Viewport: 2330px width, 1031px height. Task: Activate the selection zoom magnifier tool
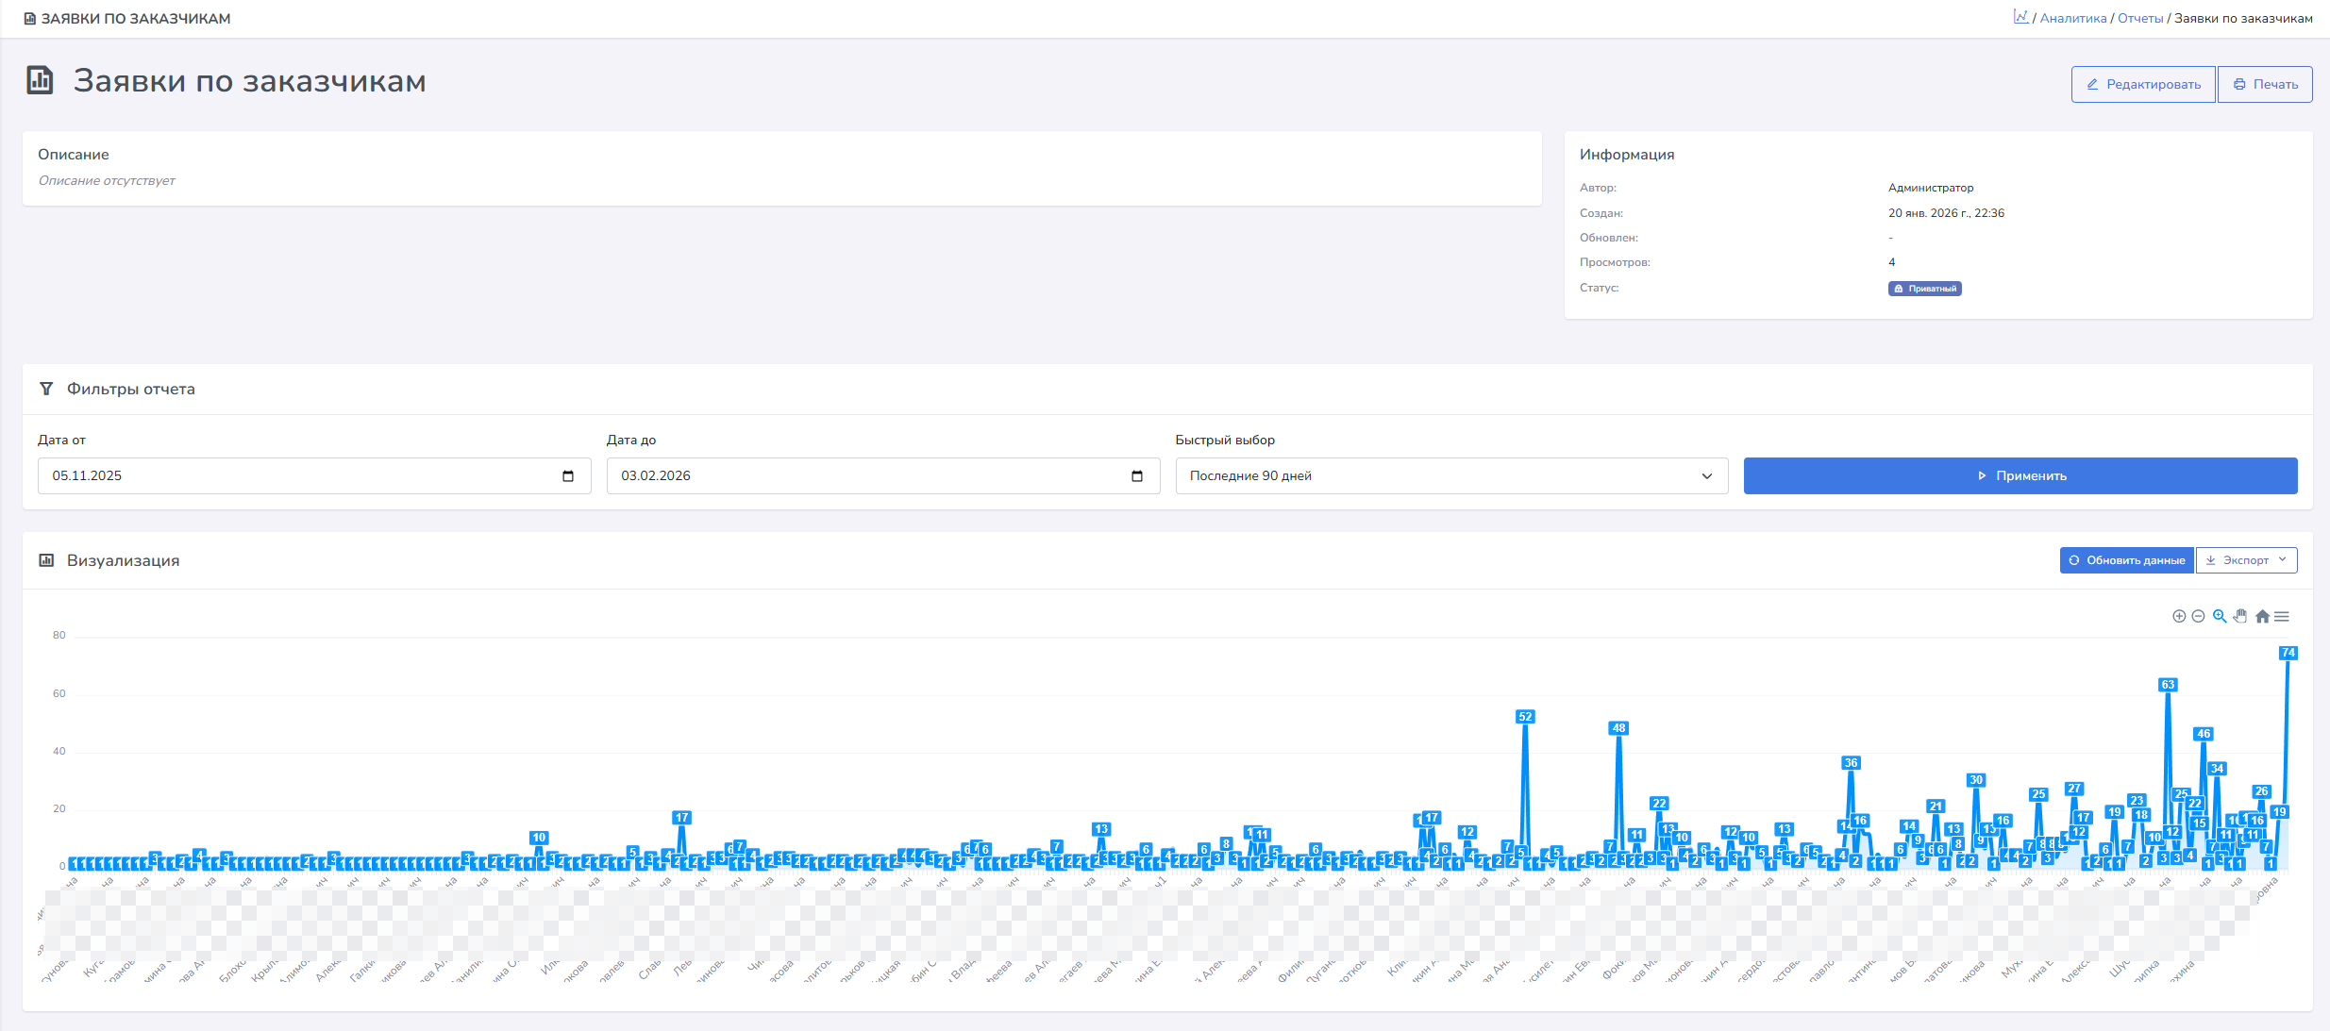2220,616
